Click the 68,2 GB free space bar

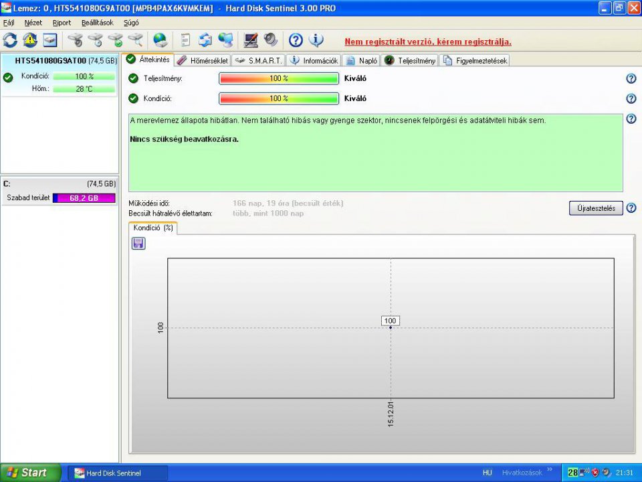tap(84, 198)
